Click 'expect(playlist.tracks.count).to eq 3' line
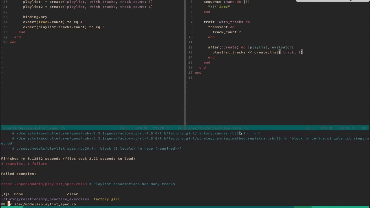This screenshot has height=208, width=370. tap(64, 27)
